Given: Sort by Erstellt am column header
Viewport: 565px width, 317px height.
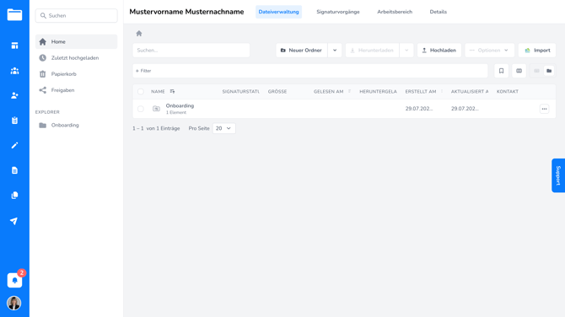Looking at the screenshot, I should [421, 92].
